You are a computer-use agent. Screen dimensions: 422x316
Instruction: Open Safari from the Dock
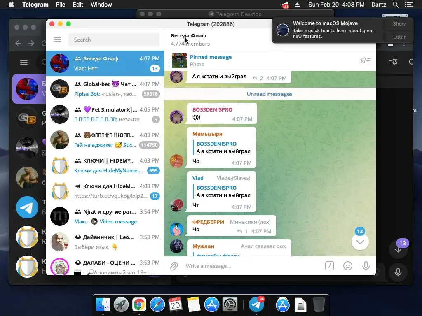pos(157,305)
